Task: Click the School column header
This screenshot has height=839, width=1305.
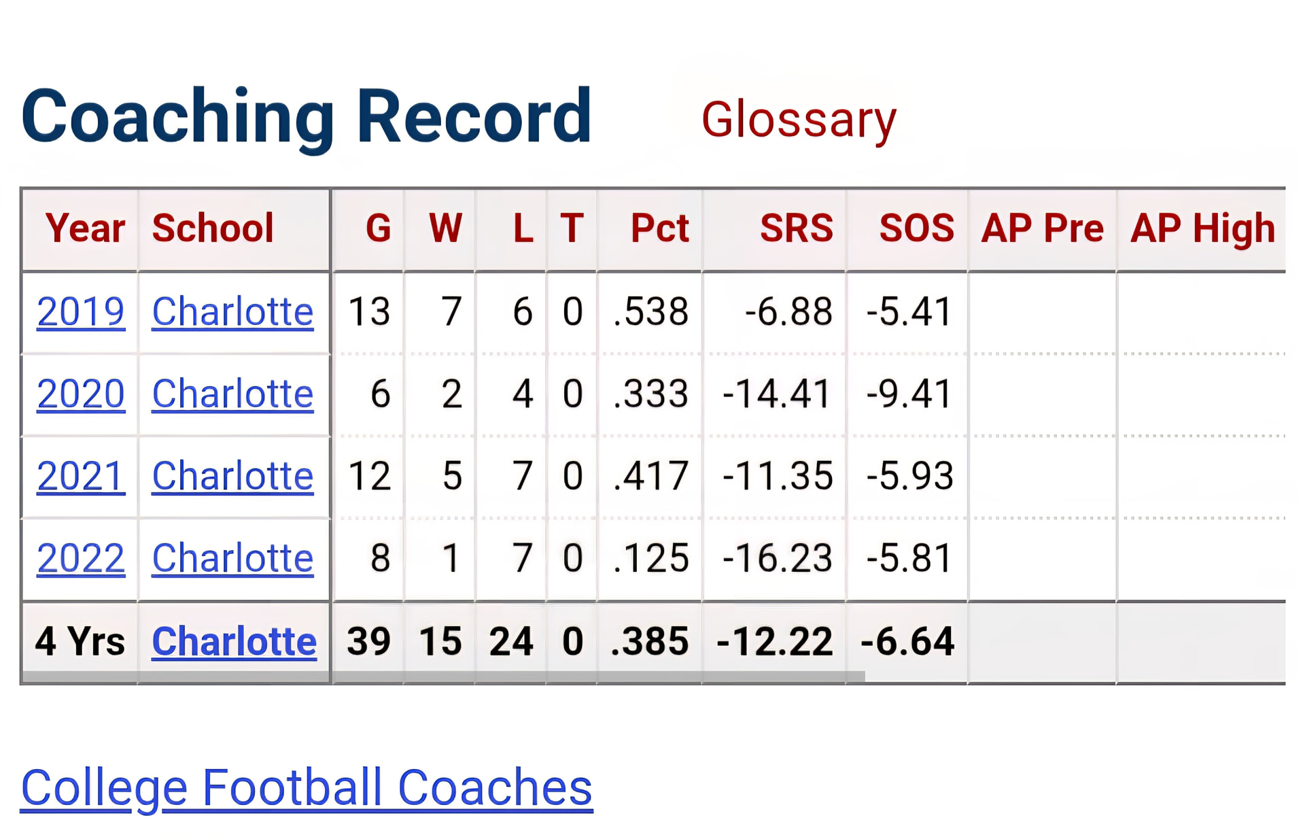Action: [x=213, y=228]
